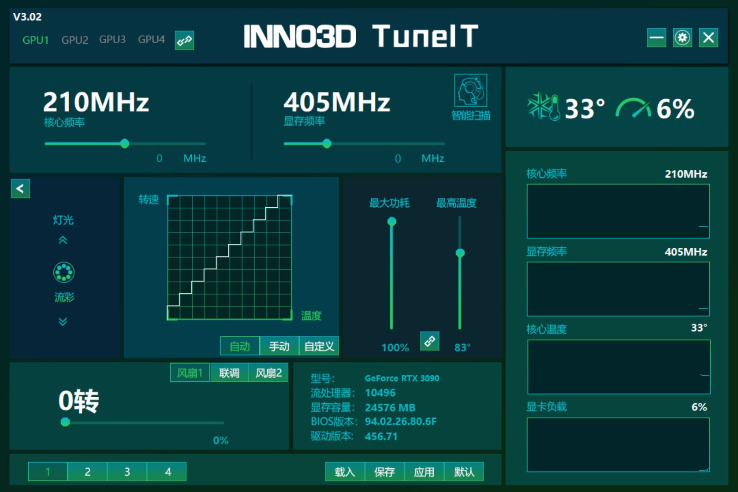Click core frequency offset value field

pos(159,158)
